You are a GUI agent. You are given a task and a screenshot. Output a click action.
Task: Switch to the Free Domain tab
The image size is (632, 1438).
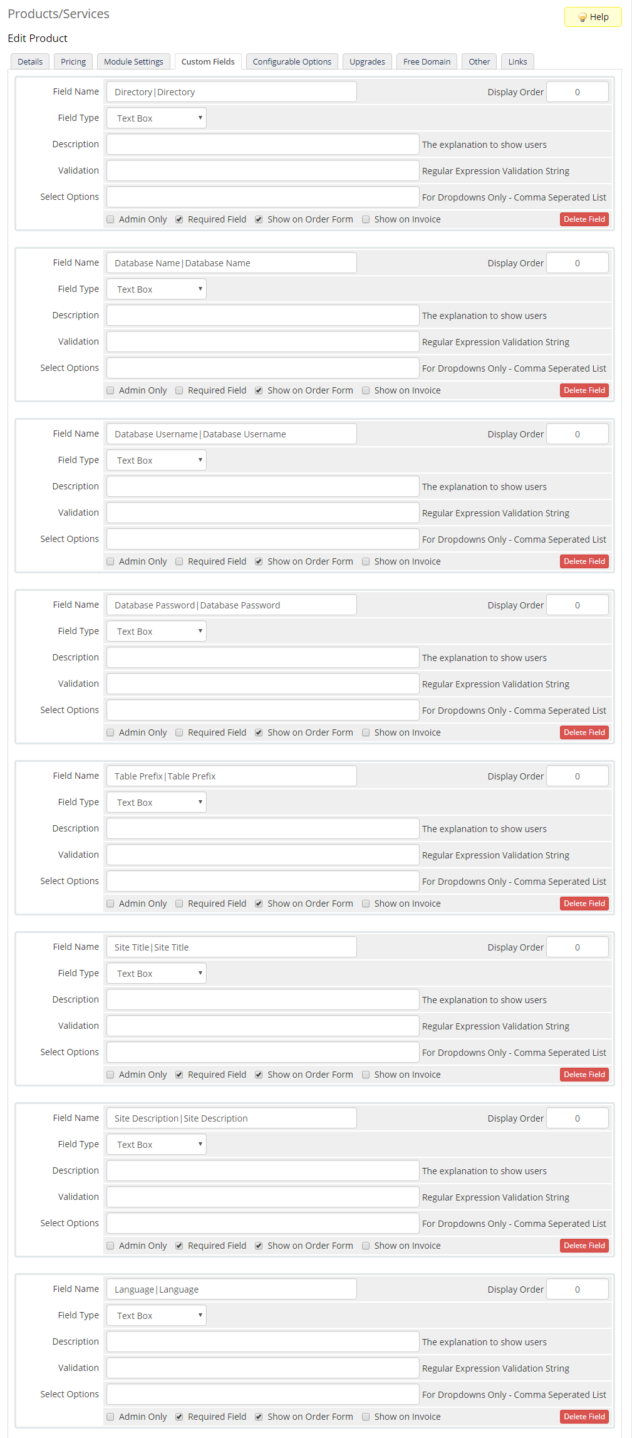click(x=427, y=61)
